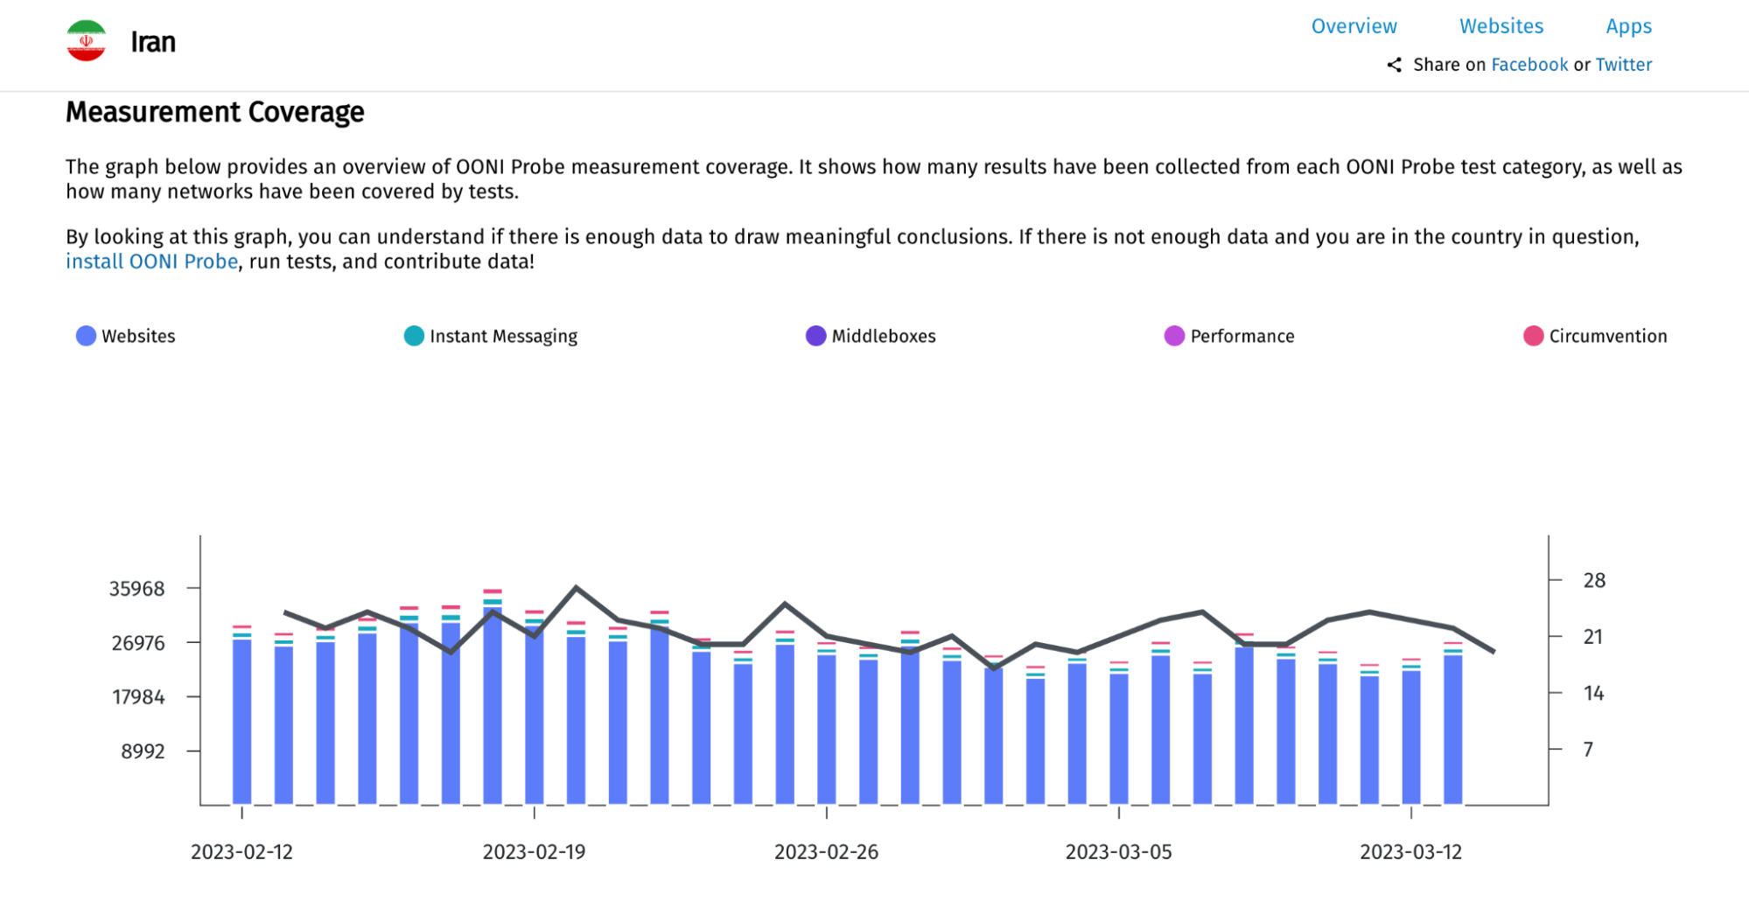The height and width of the screenshot is (916, 1749).
Task: Click the 2023-02-12 axis date label
Action: coord(241,852)
